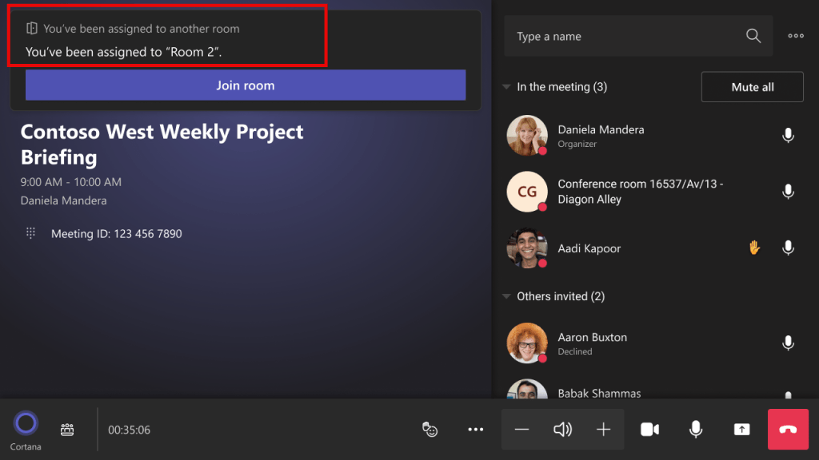Open the dial pad next to Meeting ID

click(x=30, y=233)
